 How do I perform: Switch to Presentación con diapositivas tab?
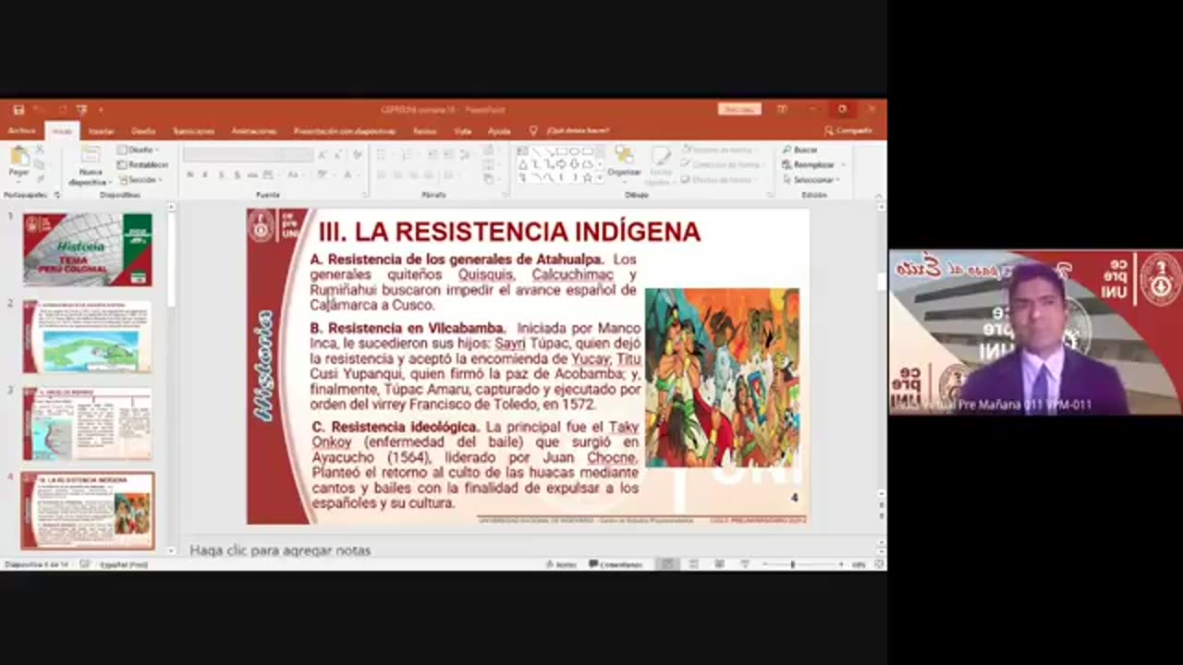pos(345,131)
